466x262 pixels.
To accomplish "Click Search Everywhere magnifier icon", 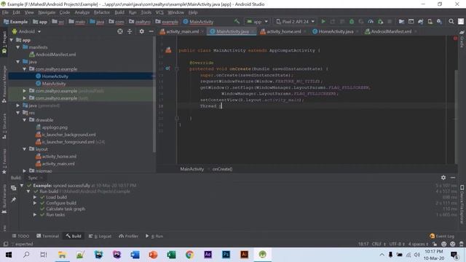I will pos(451,21).
